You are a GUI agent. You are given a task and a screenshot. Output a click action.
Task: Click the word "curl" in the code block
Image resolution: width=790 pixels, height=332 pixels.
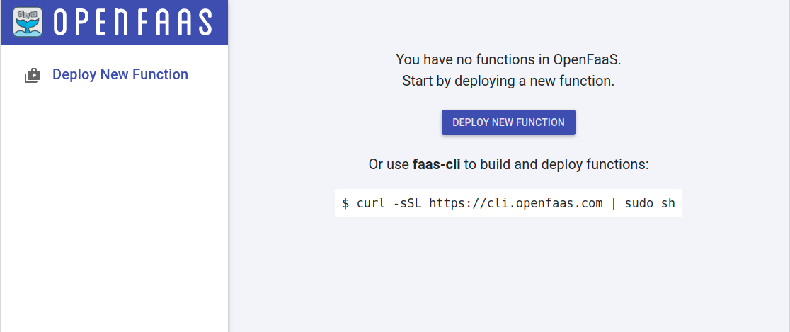pyautogui.click(x=371, y=203)
